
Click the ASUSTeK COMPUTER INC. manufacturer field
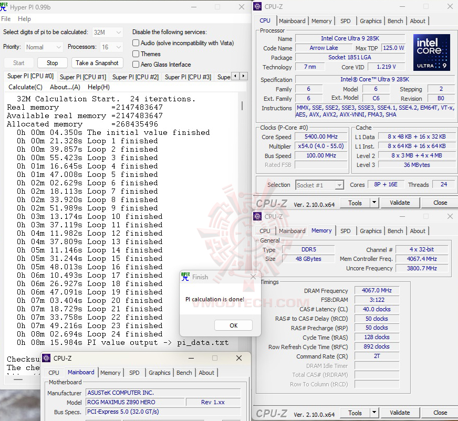[x=163, y=393]
